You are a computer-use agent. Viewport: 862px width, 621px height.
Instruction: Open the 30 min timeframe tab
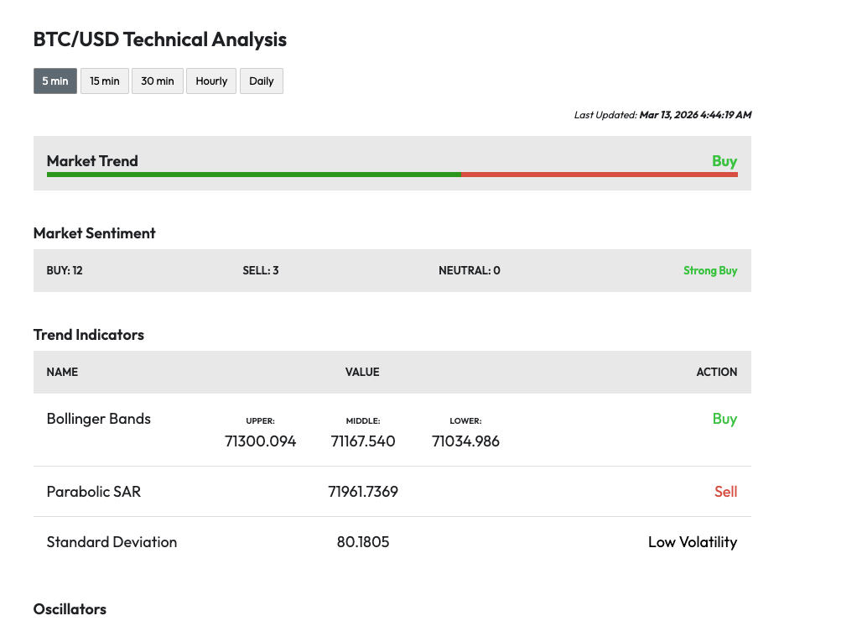point(158,81)
